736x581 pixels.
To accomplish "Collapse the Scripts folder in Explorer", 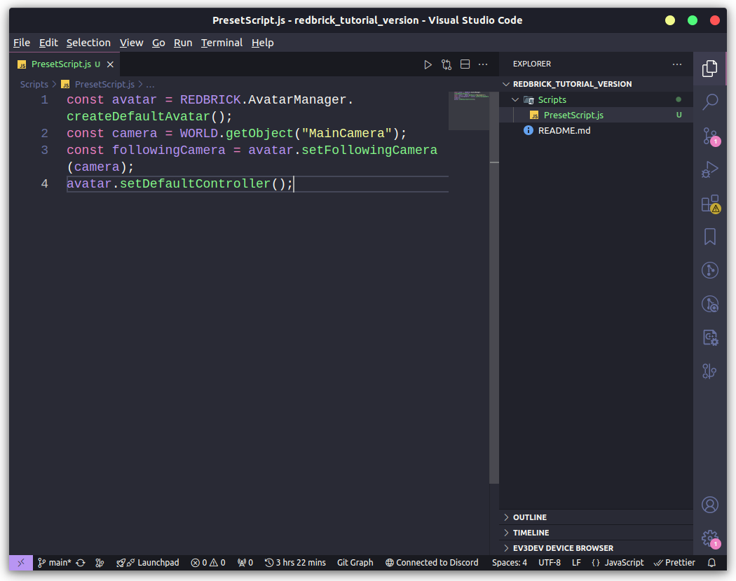I will 596,99.
